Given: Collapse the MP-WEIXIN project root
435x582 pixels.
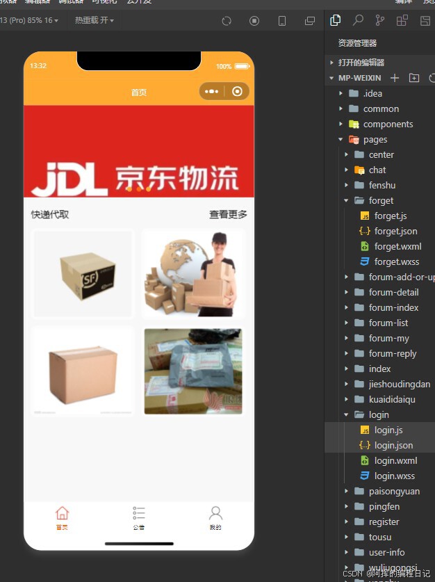Looking at the screenshot, I should coord(331,78).
